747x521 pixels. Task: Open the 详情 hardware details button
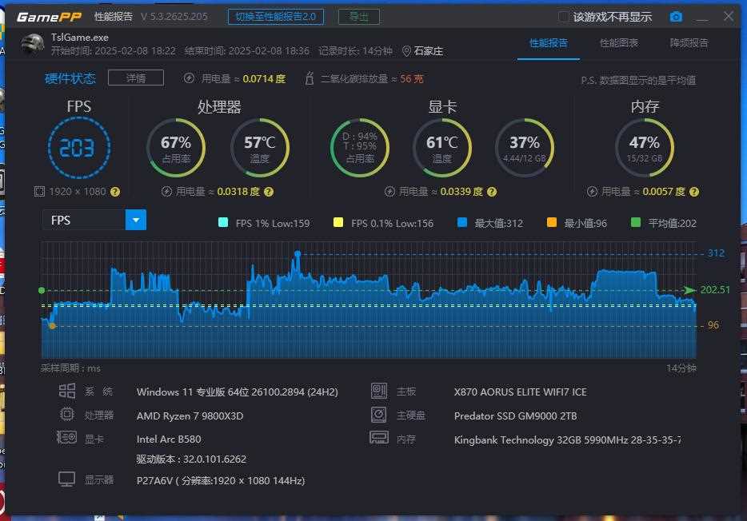(x=136, y=78)
